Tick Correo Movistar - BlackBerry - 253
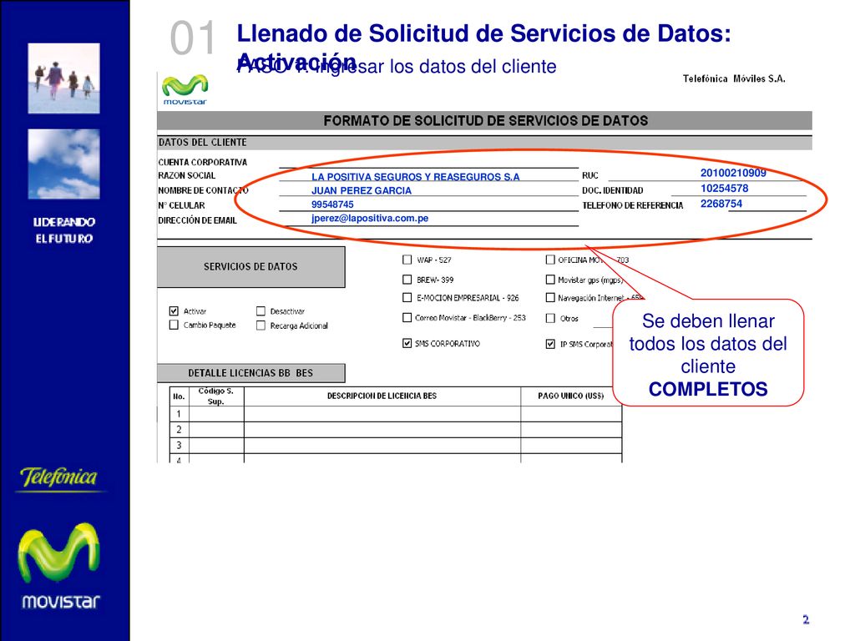This screenshot has width=855, height=641. 407,317
